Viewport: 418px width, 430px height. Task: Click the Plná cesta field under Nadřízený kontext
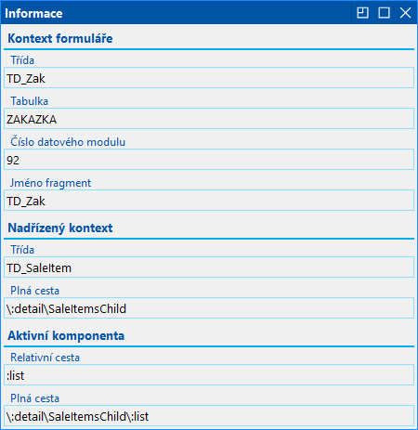tap(209, 308)
